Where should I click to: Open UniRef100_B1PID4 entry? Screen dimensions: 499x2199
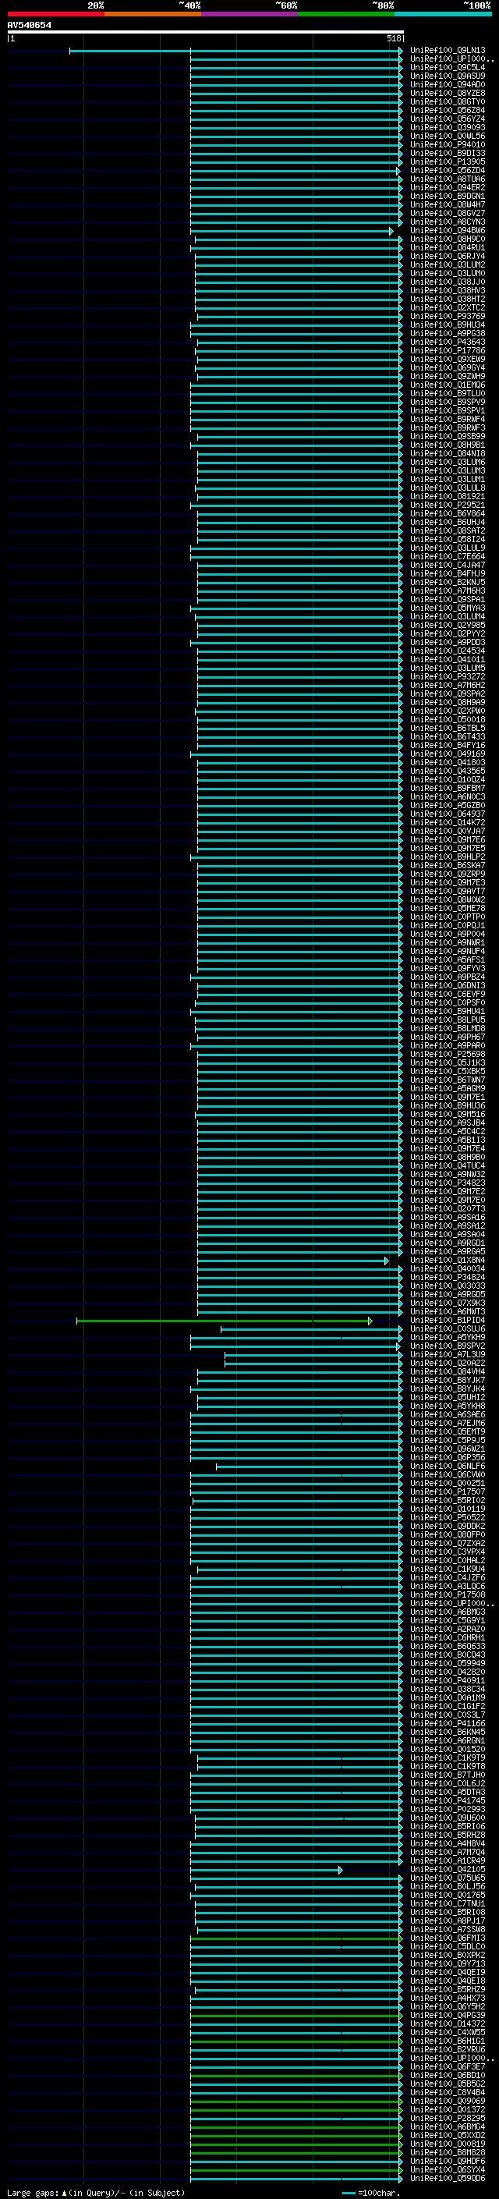(x=448, y=1321)
